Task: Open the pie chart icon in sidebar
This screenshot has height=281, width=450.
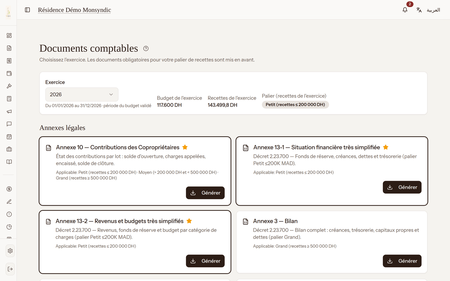Action: (9, 227)
